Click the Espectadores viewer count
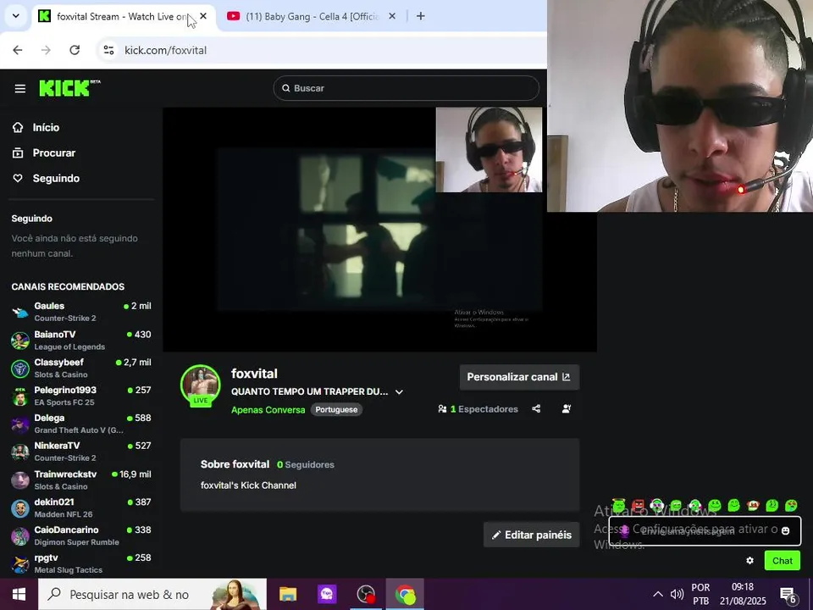Image resolution: width=813 pixels, height=610 pixels. coord(478,409)
